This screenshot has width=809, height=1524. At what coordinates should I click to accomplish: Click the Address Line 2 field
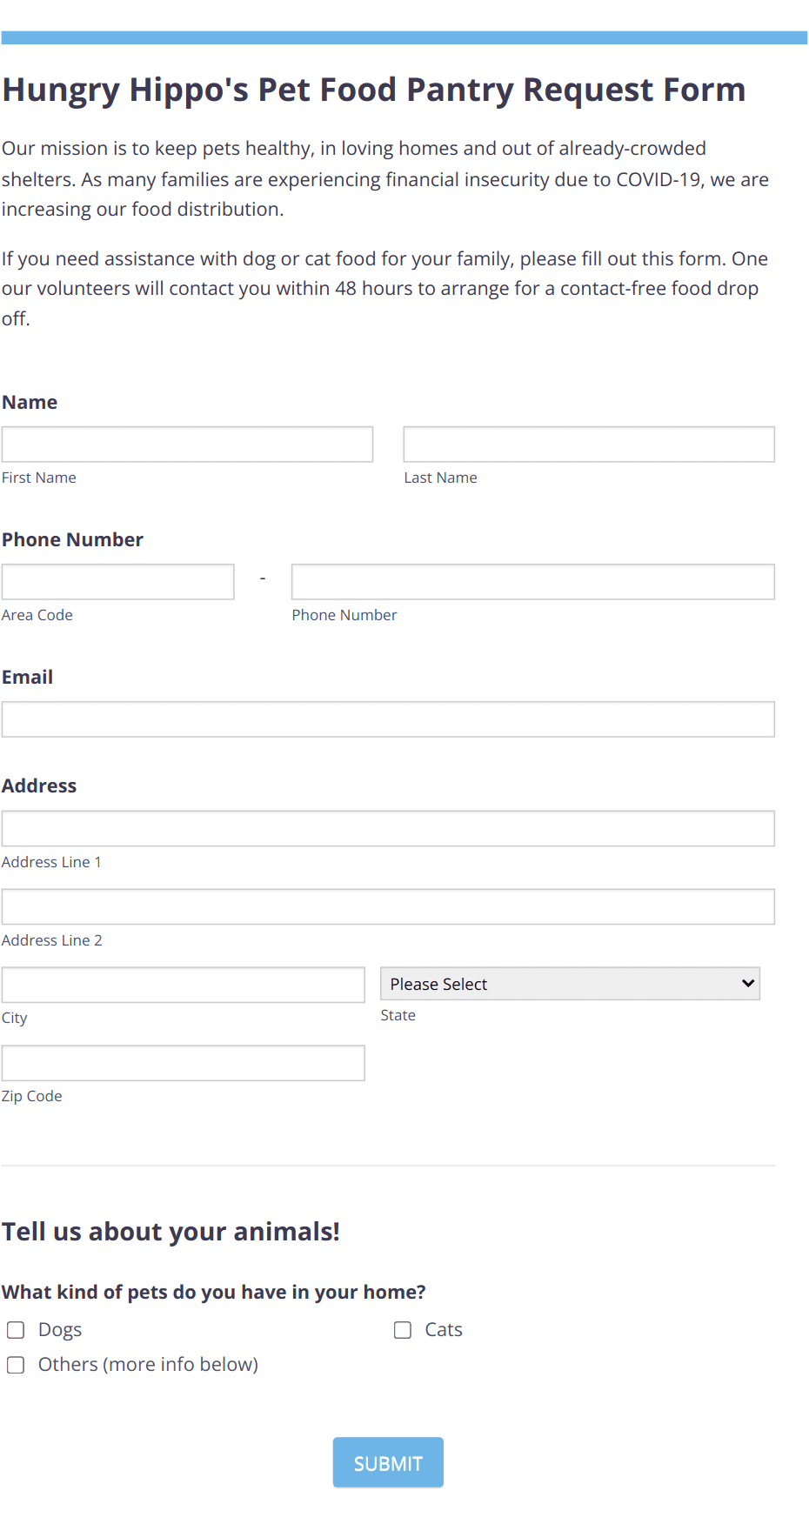pyautogui.click(x=388, y=906)
